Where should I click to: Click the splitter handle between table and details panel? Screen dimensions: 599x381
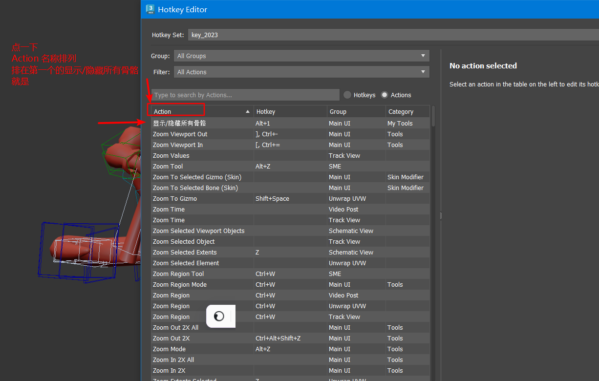tap(440, 215)
